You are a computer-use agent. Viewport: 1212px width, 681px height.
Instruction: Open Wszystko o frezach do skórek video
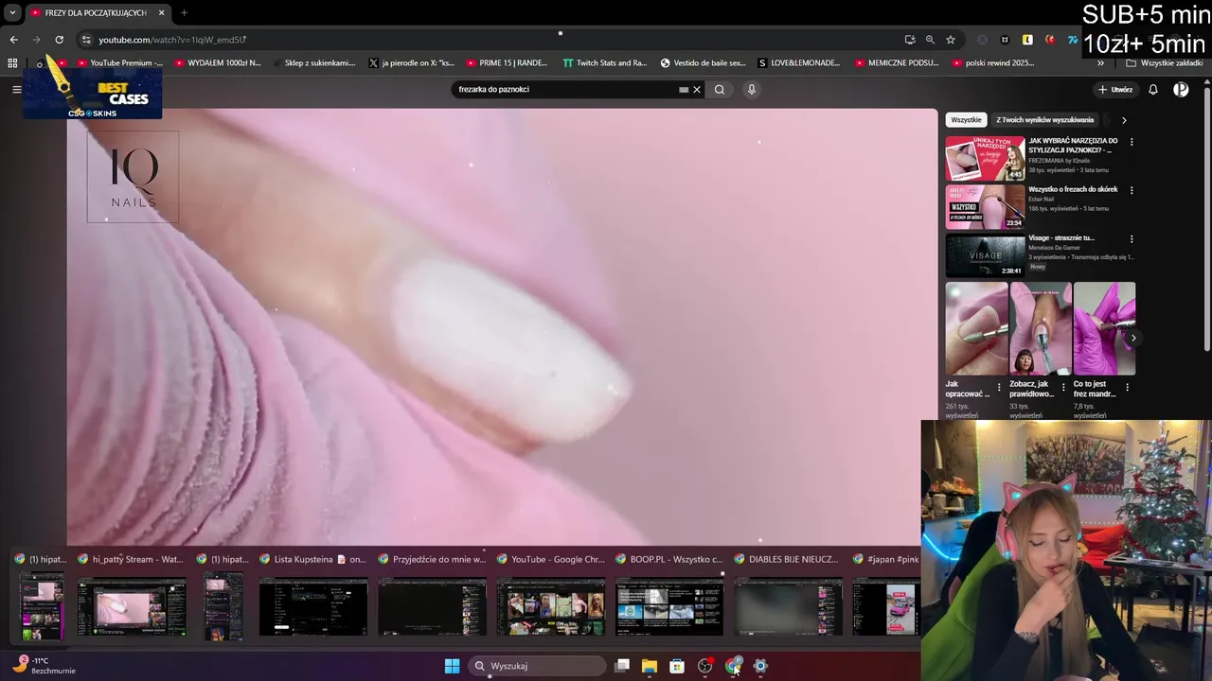[x=985, y=206]
